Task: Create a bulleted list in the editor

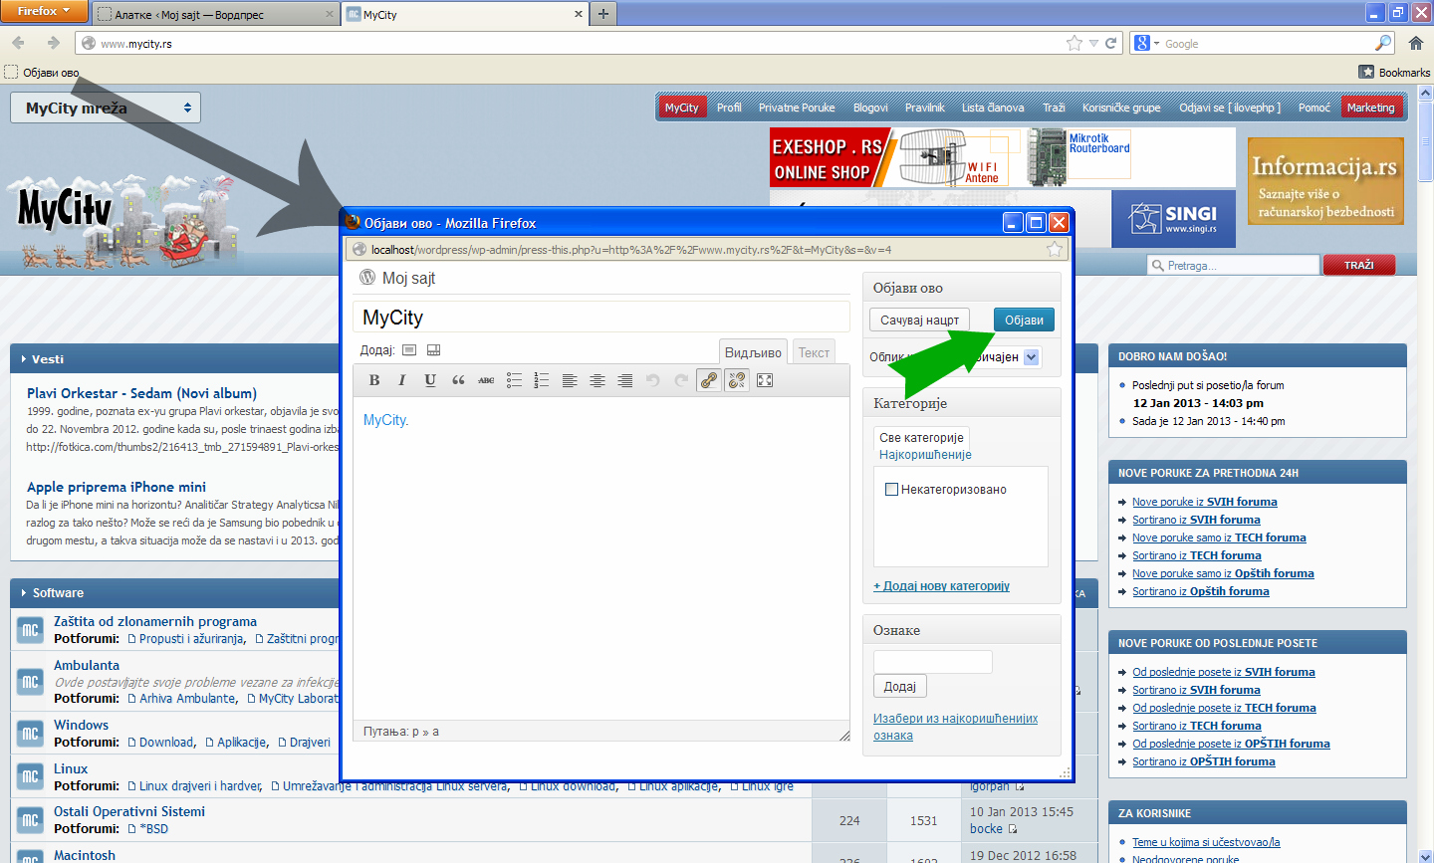Action: 514,380
